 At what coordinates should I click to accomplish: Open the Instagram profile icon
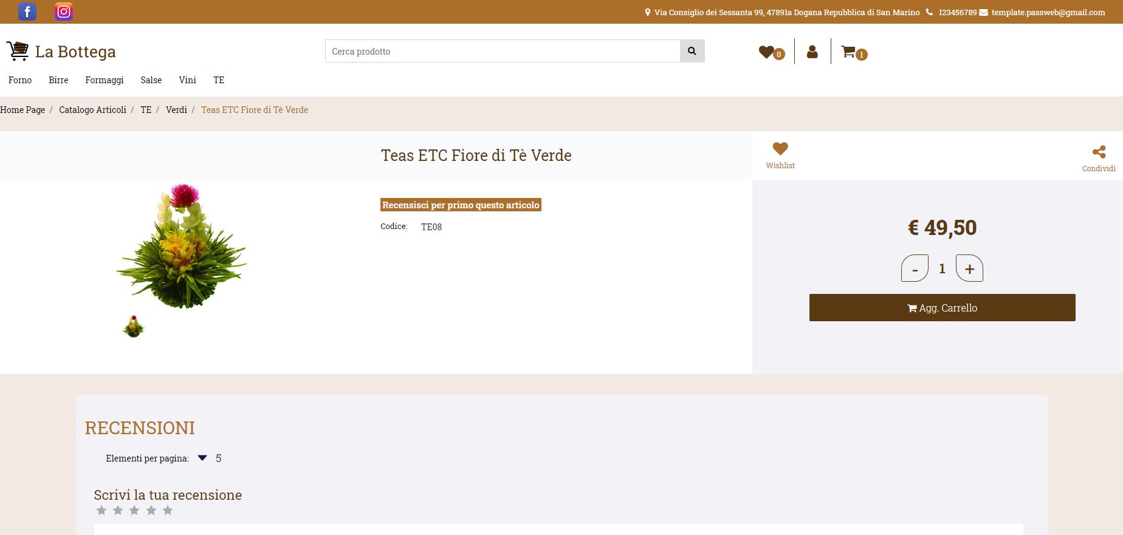(64, 12)
